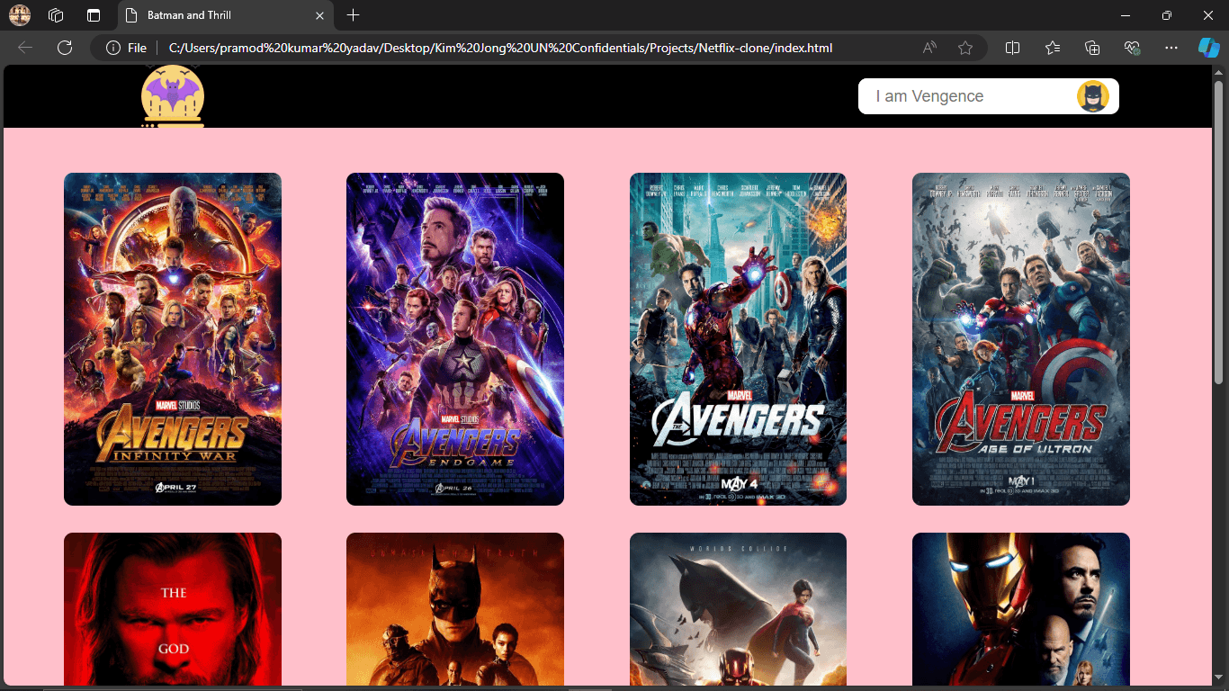The image size is (1229, 691).
Task: Click the address bar URL
Action: point(500,48)
